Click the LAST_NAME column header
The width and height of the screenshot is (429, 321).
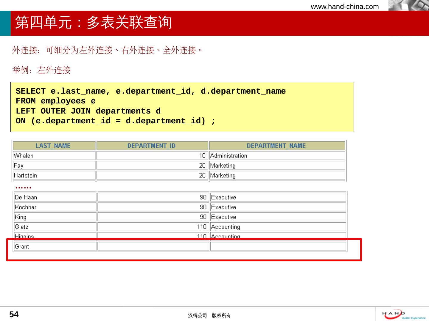pyautogui.click(x=54, y=146)
